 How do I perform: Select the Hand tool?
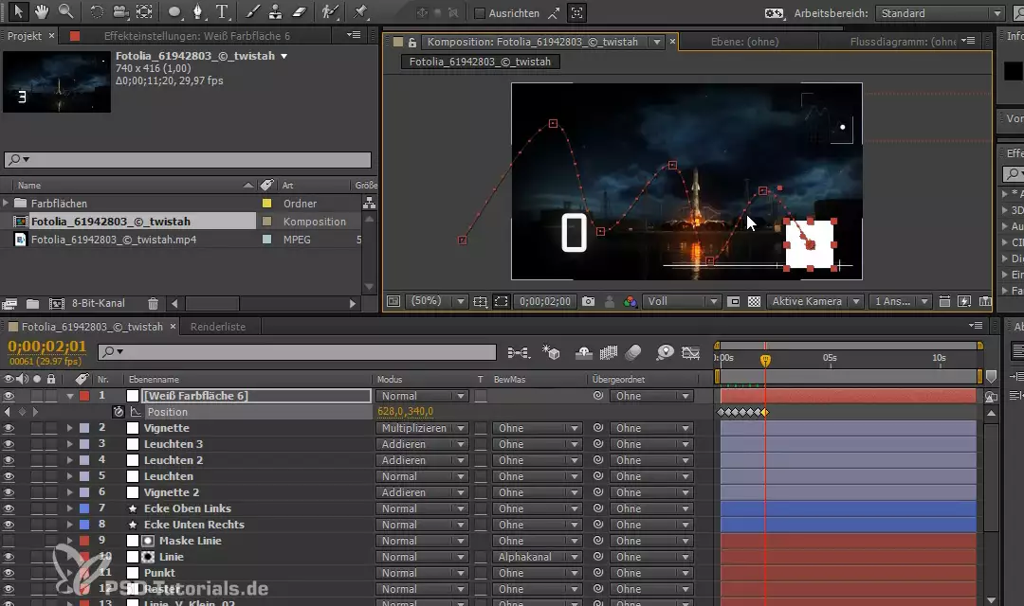pos(41,12)
